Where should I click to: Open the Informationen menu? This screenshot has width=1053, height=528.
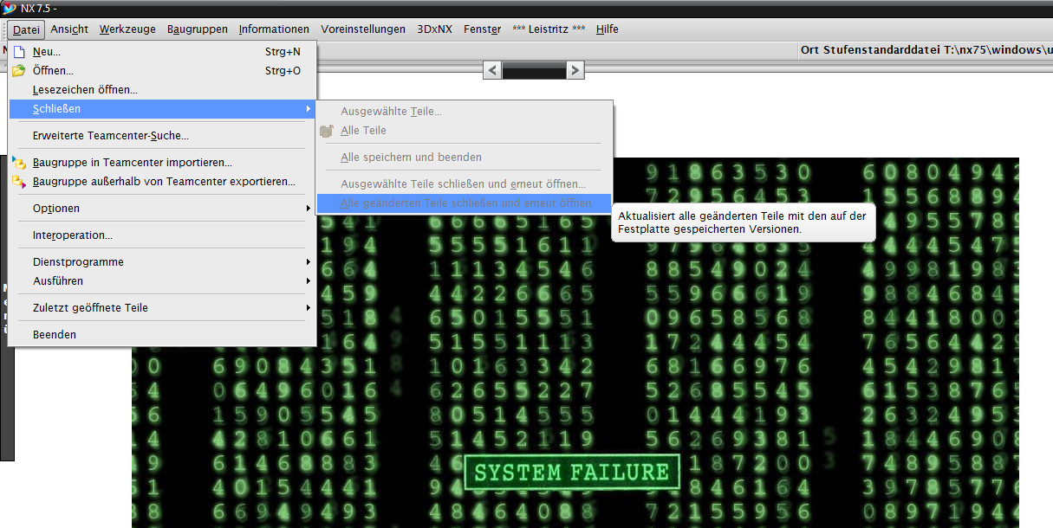tap(274, 29)
